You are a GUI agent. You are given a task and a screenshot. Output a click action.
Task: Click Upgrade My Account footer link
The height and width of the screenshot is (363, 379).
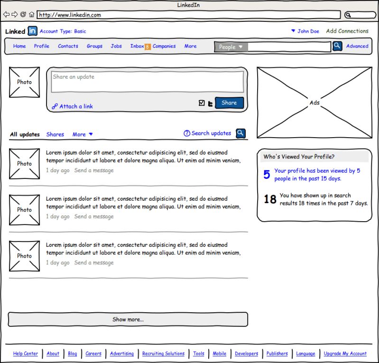pos(345,354)
